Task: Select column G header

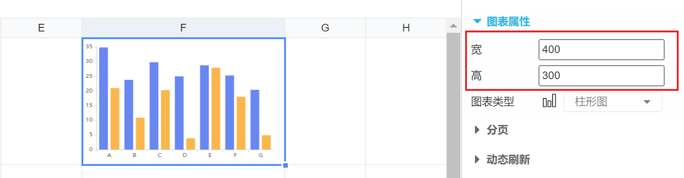Action: (325, 28)
